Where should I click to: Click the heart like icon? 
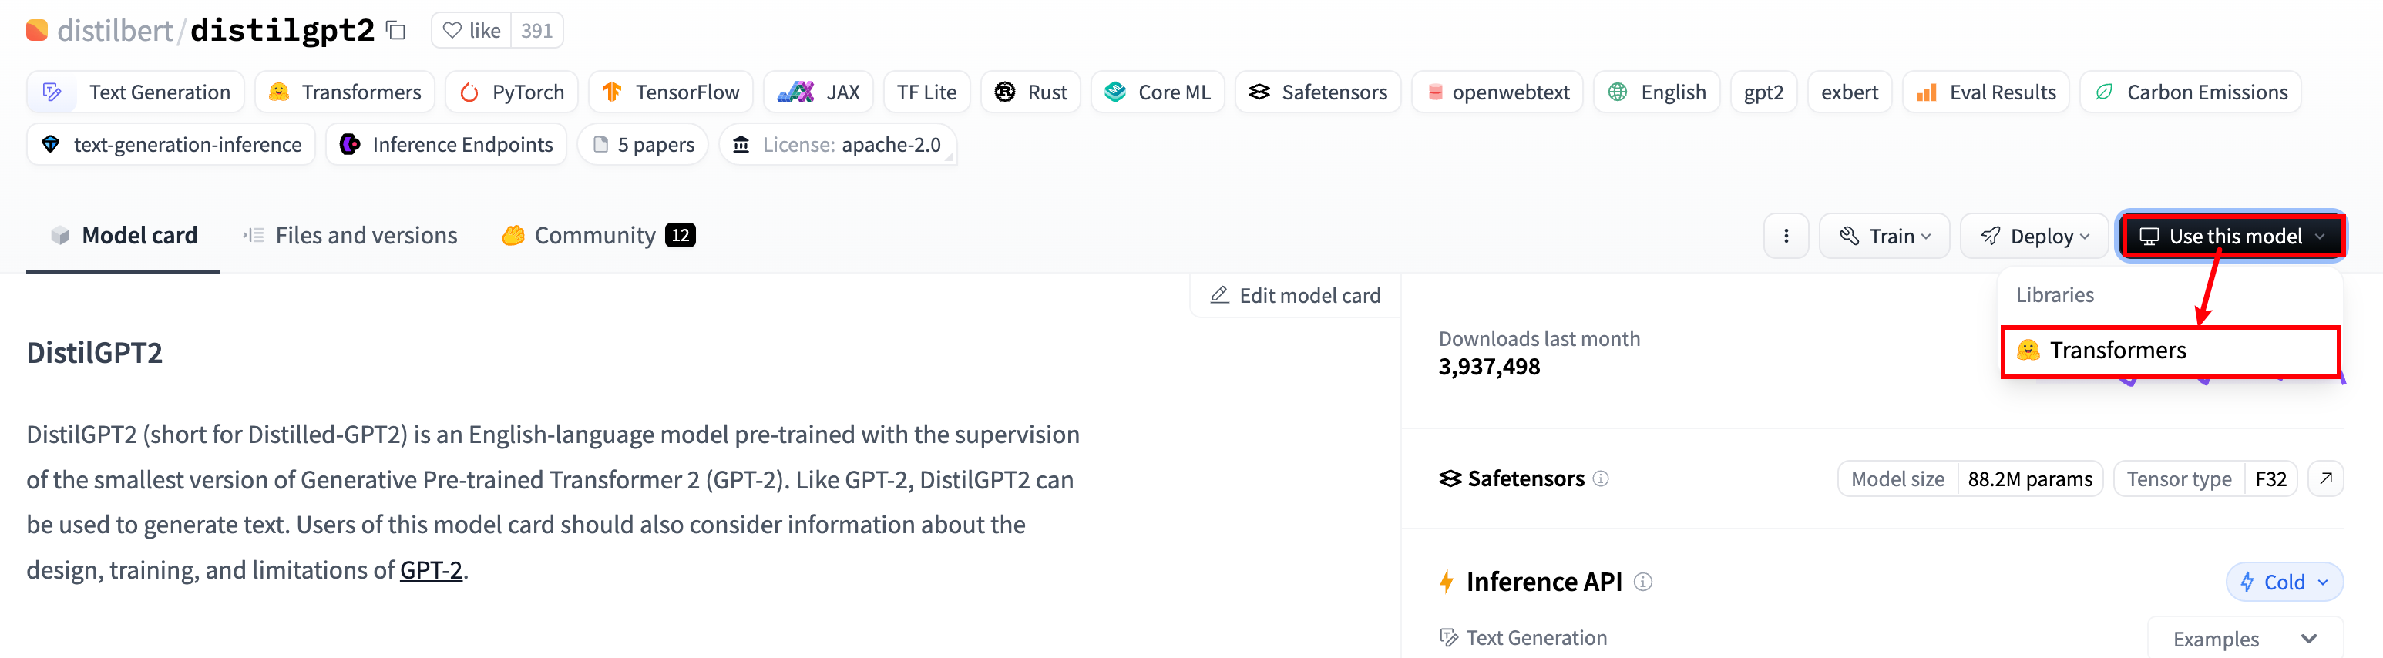point(452,31)
